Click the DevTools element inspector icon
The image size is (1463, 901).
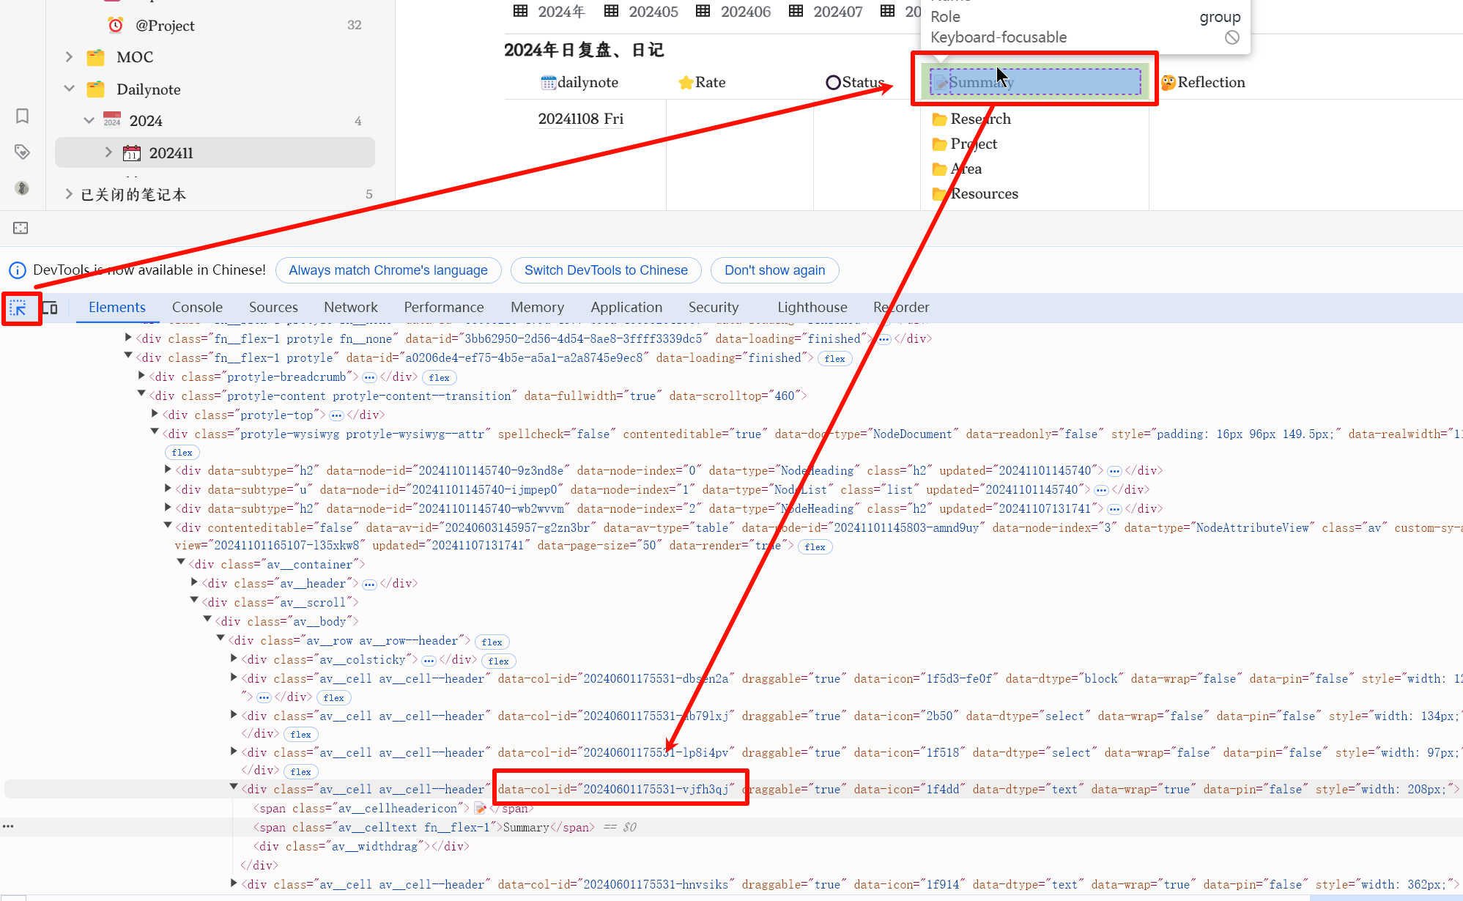(18, 308)
